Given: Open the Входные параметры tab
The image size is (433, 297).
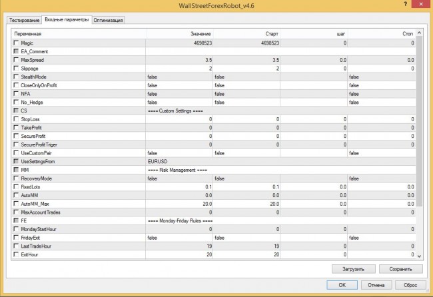Looking at the screenshot, I should pos(67,19).
